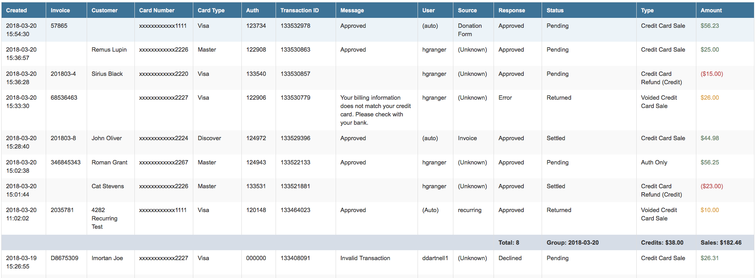Sort by the Card Number header

click(157, 10)
